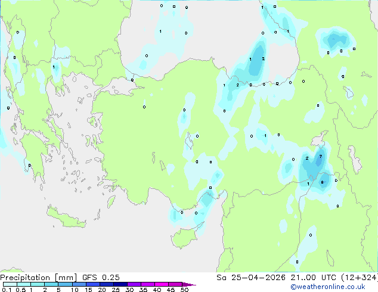Select the 20–25 mm dark blue legend swatch
378x292 pixels.
coord(107,284)
